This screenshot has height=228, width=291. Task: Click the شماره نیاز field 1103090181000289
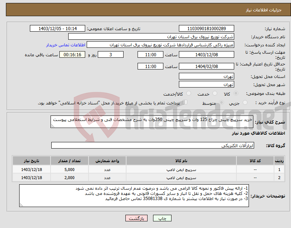[x=207, y=29]
